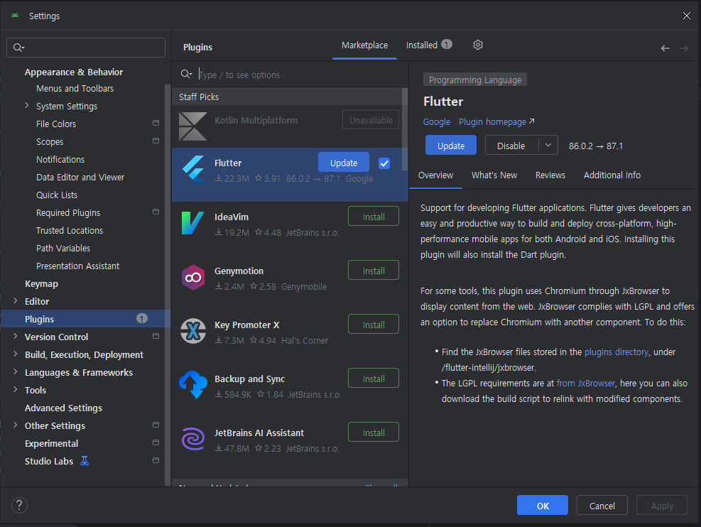Toggle the Flutter plugin enabled checkbox
The height and width of the screenshot is (527, 701).
click(384, 163)
